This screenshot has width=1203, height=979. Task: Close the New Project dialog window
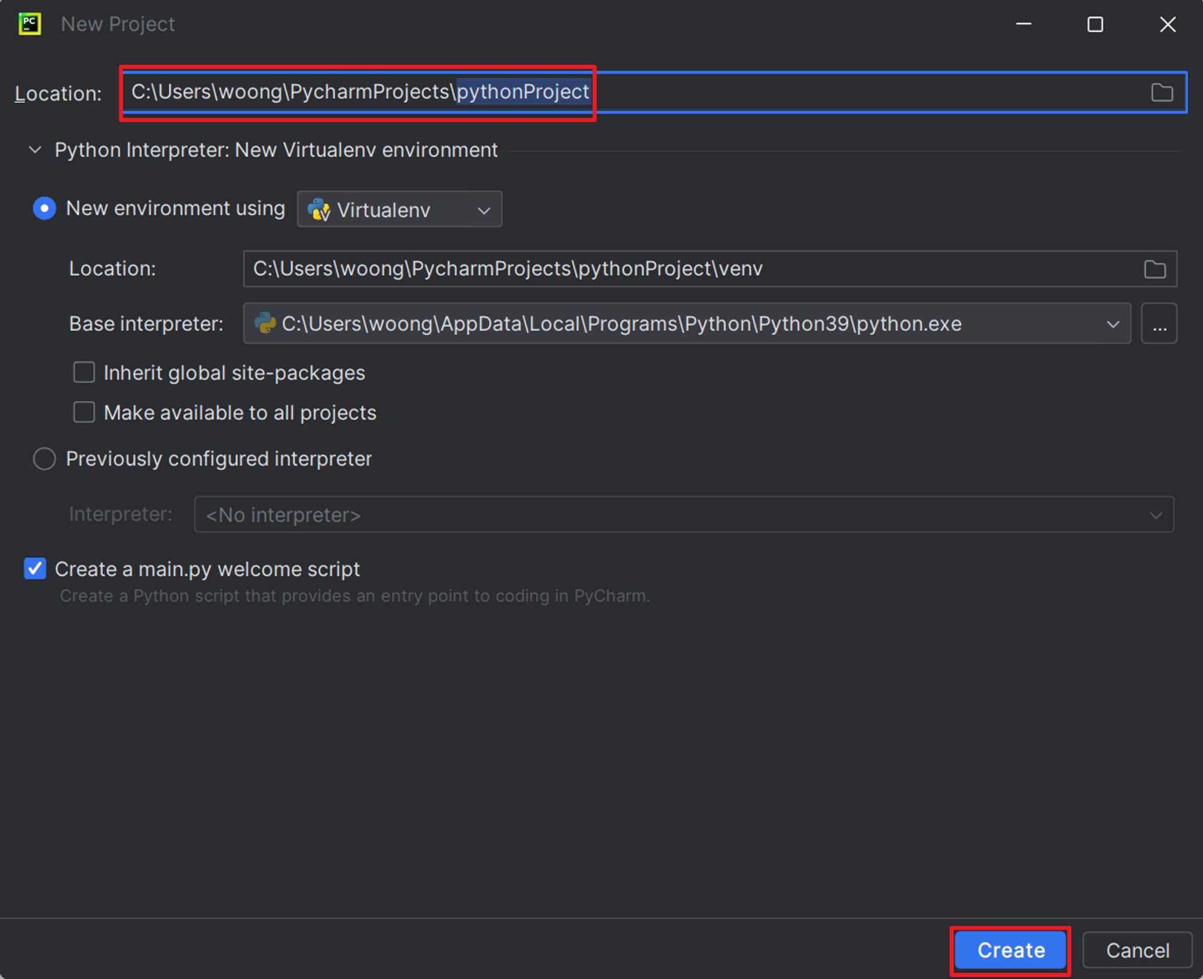point(1168,25)
